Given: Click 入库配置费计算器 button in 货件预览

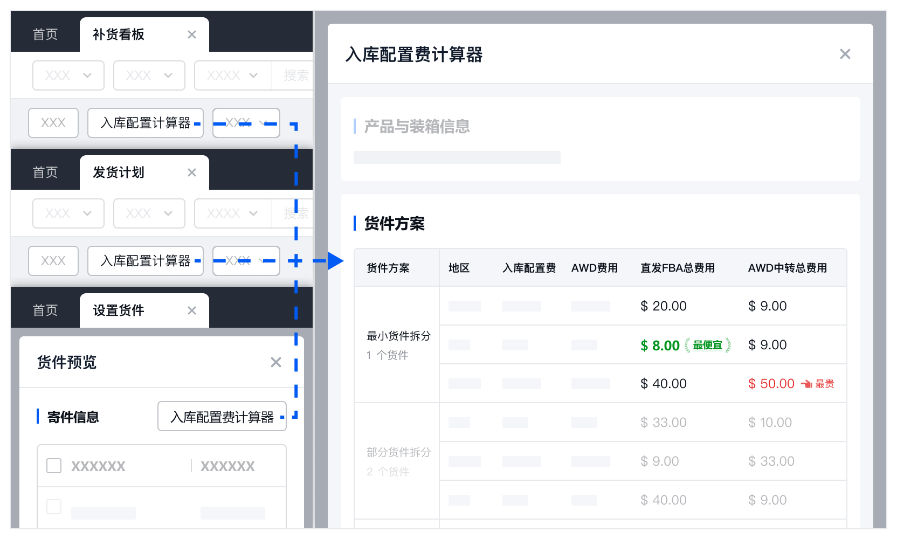Looking at the screenshot, I should [x=222, y=416].
